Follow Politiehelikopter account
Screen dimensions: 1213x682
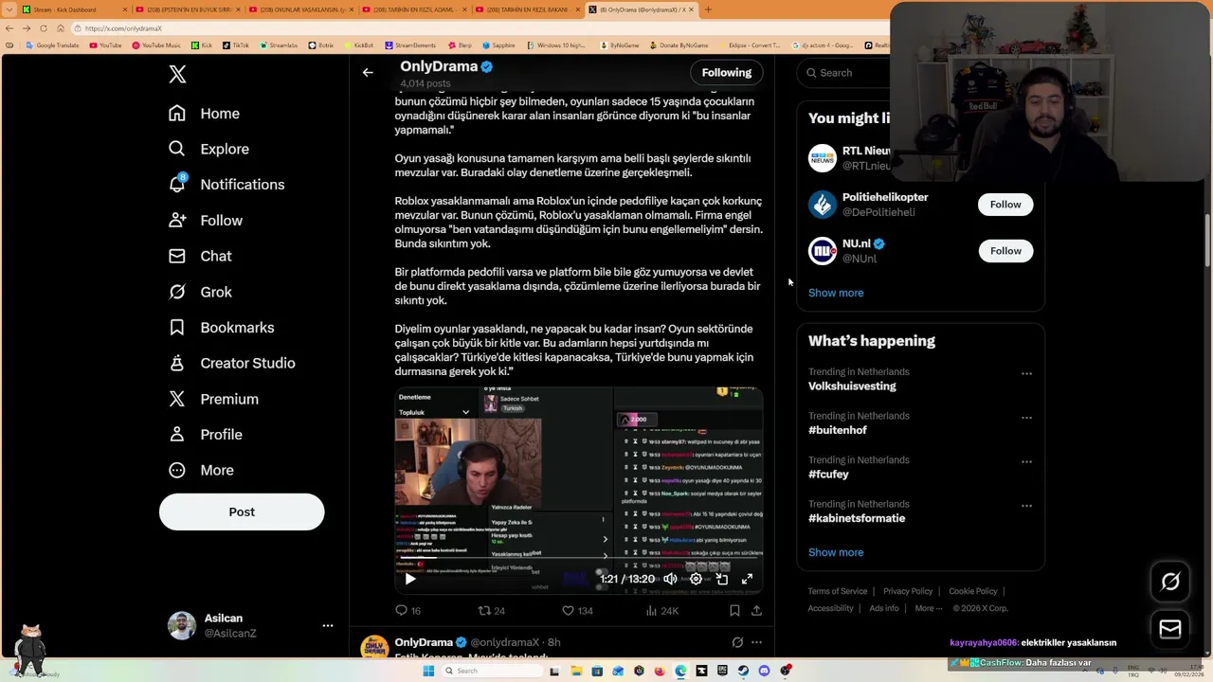pos(1005,205)
